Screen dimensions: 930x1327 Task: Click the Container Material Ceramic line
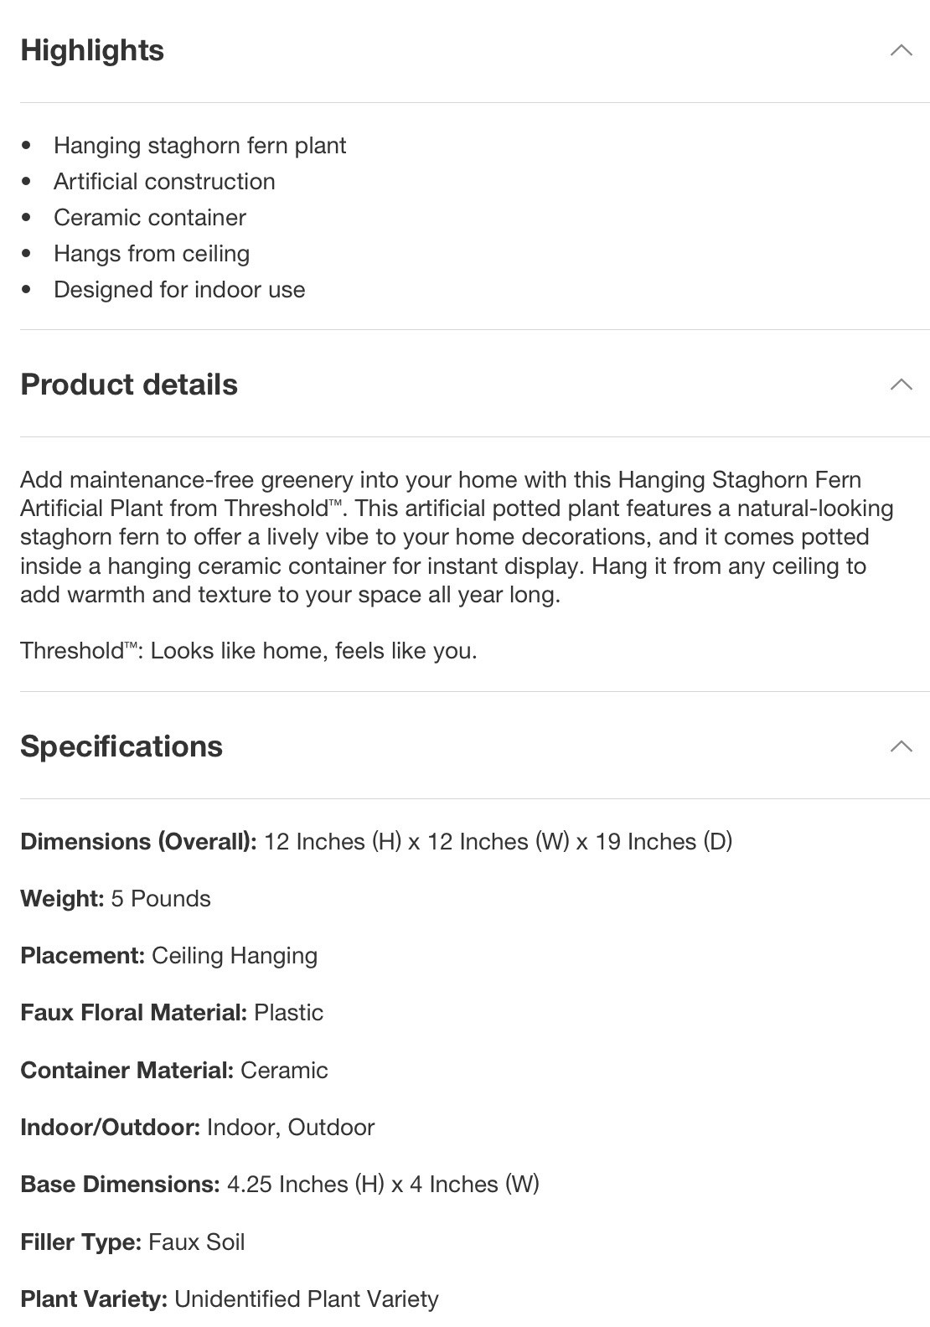click(x=174, y=1071)
